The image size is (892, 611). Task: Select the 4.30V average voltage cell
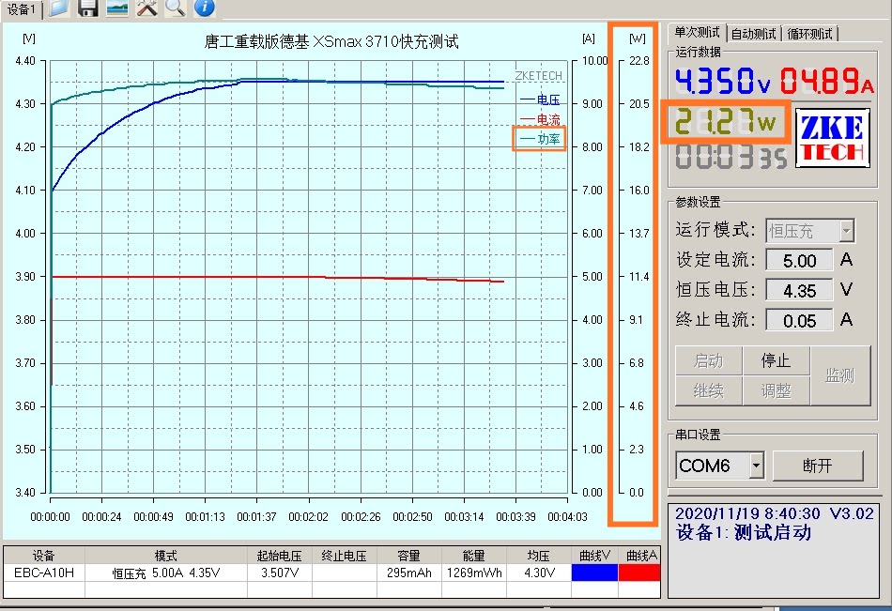coord(539,573)
